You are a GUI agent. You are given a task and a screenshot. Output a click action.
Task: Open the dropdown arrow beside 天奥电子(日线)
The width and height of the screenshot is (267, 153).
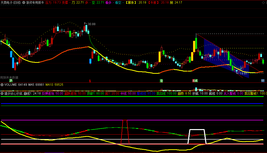coord(24,2)
